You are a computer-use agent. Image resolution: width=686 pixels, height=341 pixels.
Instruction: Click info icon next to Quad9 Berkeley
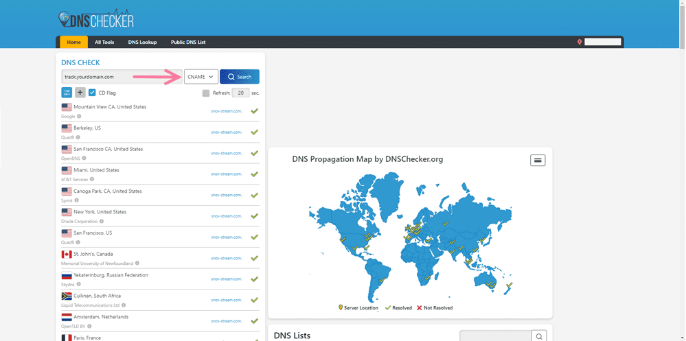pos(78,137)
